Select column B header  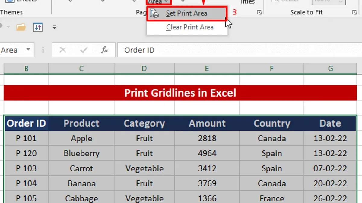26,69
